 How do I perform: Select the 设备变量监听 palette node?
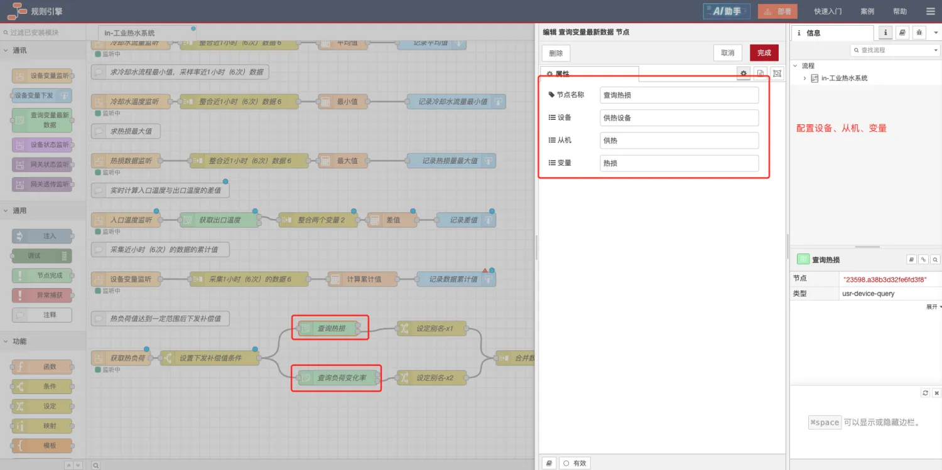[x=42, y=76]
